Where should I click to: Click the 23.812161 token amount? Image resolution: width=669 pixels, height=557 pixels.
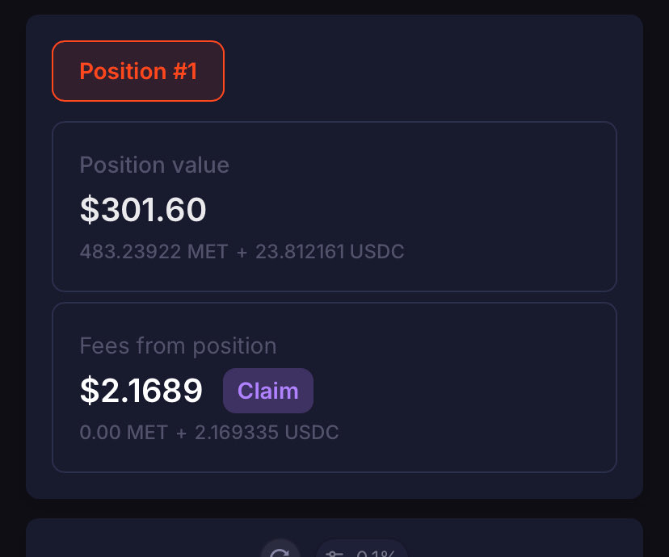coord(300,252)
